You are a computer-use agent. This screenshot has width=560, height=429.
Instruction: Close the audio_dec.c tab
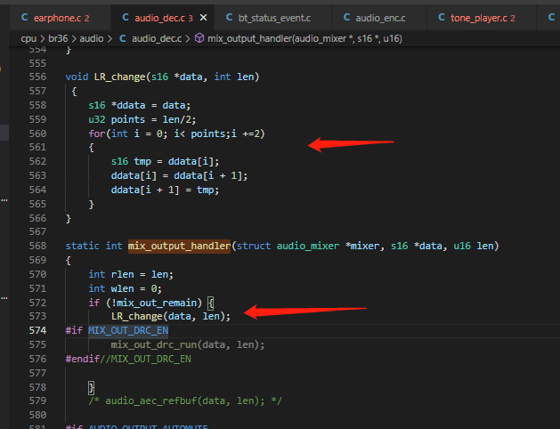pos(203,18)
